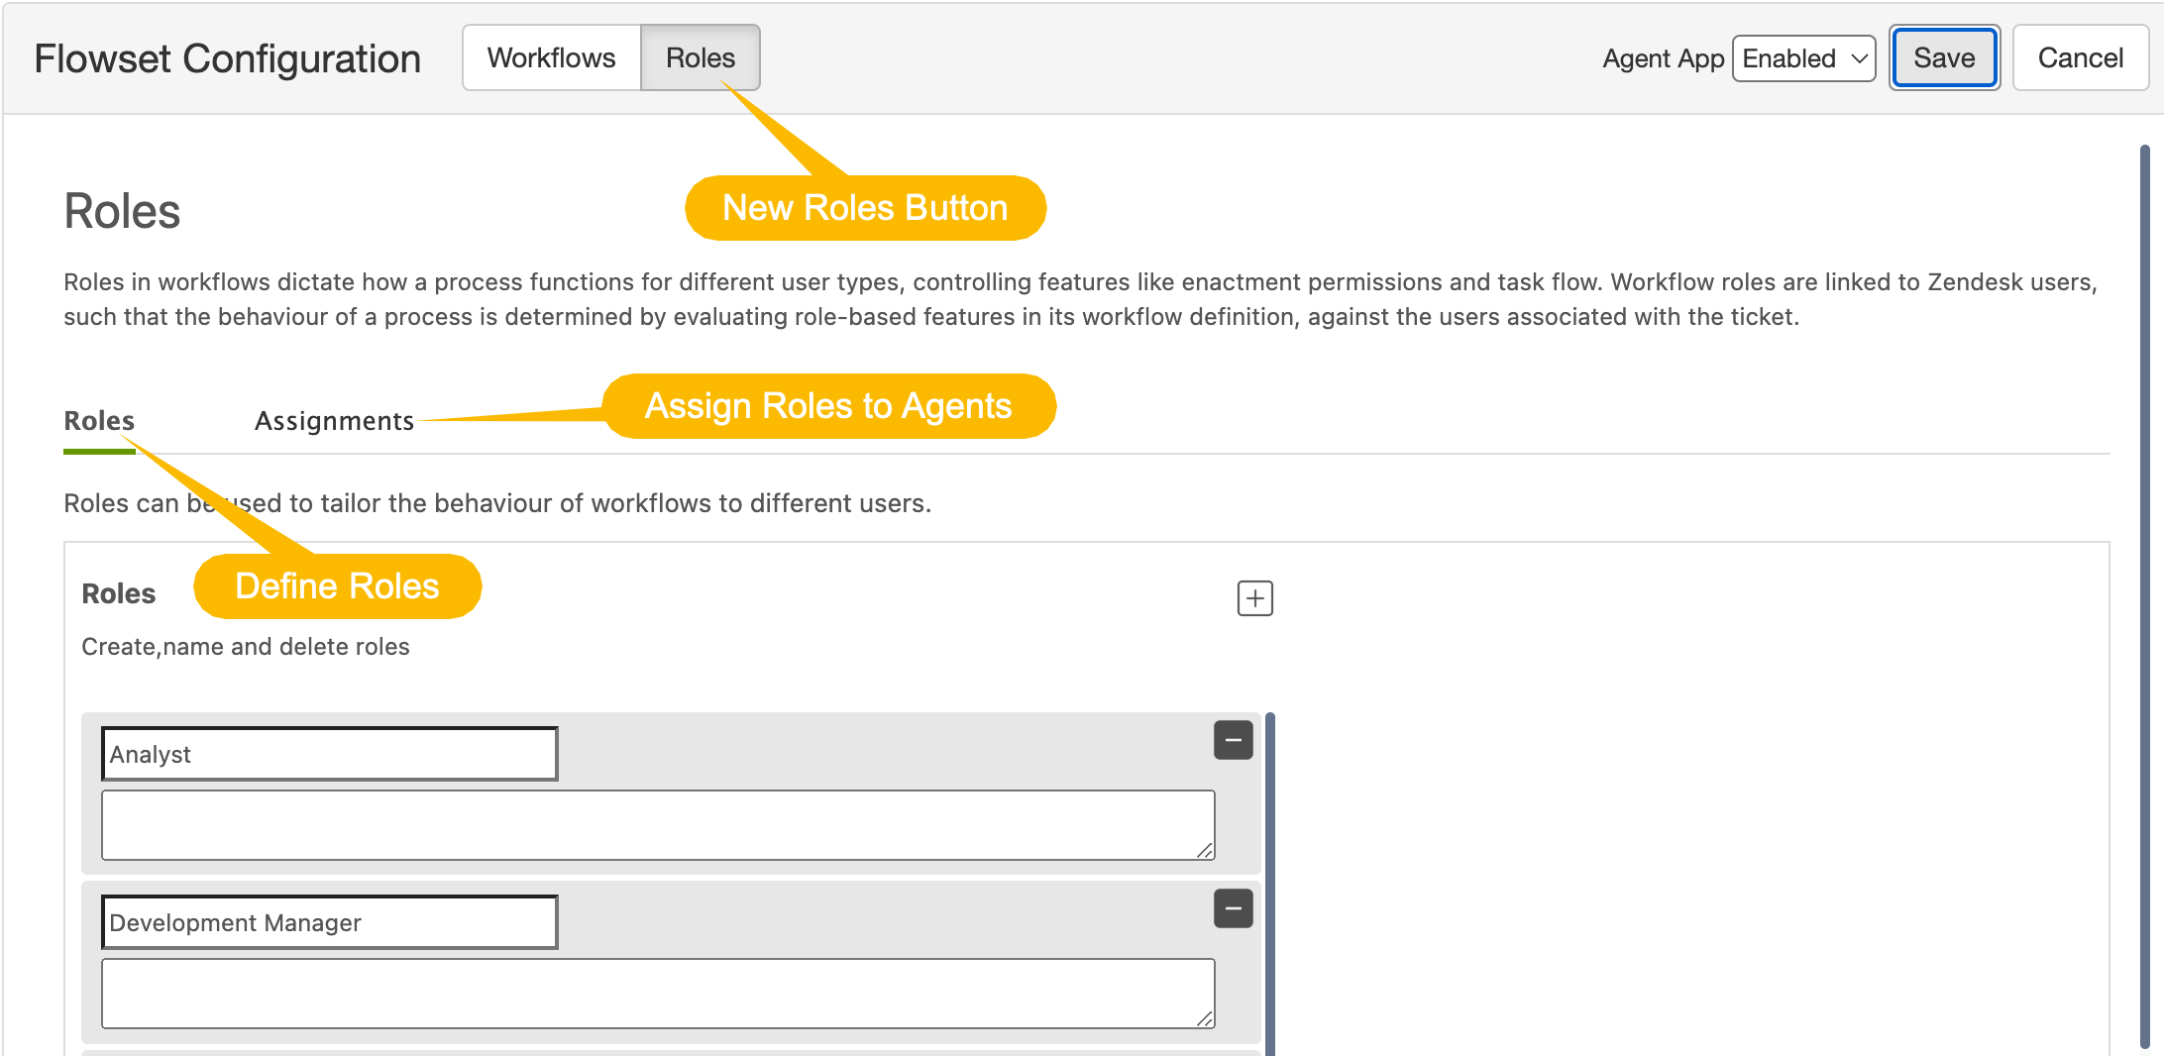Click the Analyst role description textarea
Viewport: 2164px width, 1056px height.
tap(658, 825)
